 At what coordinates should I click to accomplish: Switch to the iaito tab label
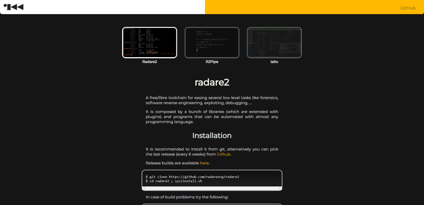(274, 62)
